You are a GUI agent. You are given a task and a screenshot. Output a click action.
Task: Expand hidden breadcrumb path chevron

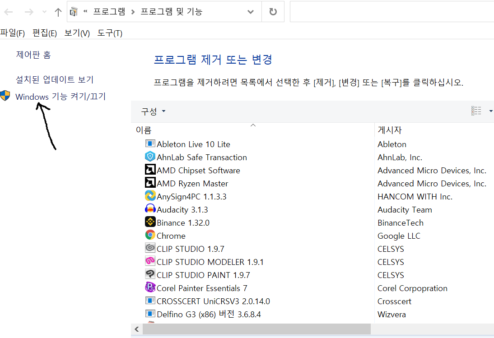coord(85,11)
